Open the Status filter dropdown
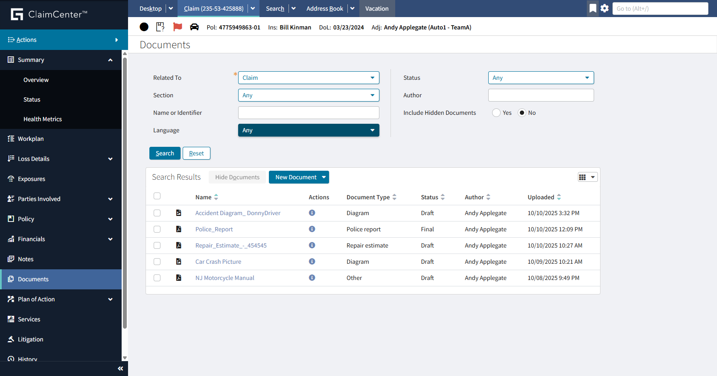This screenshot has width=717, height=376. [x=541, y=78]
